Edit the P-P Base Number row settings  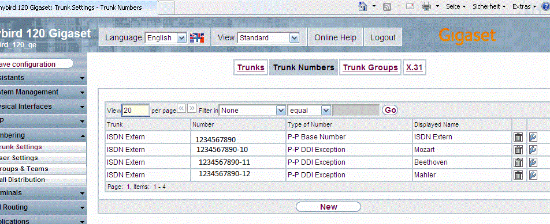tap(533, 137)
